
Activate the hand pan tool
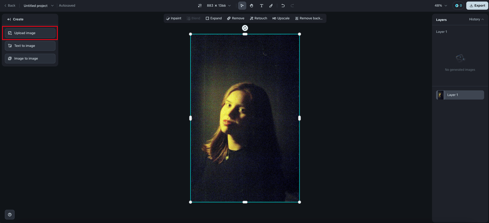251,6
